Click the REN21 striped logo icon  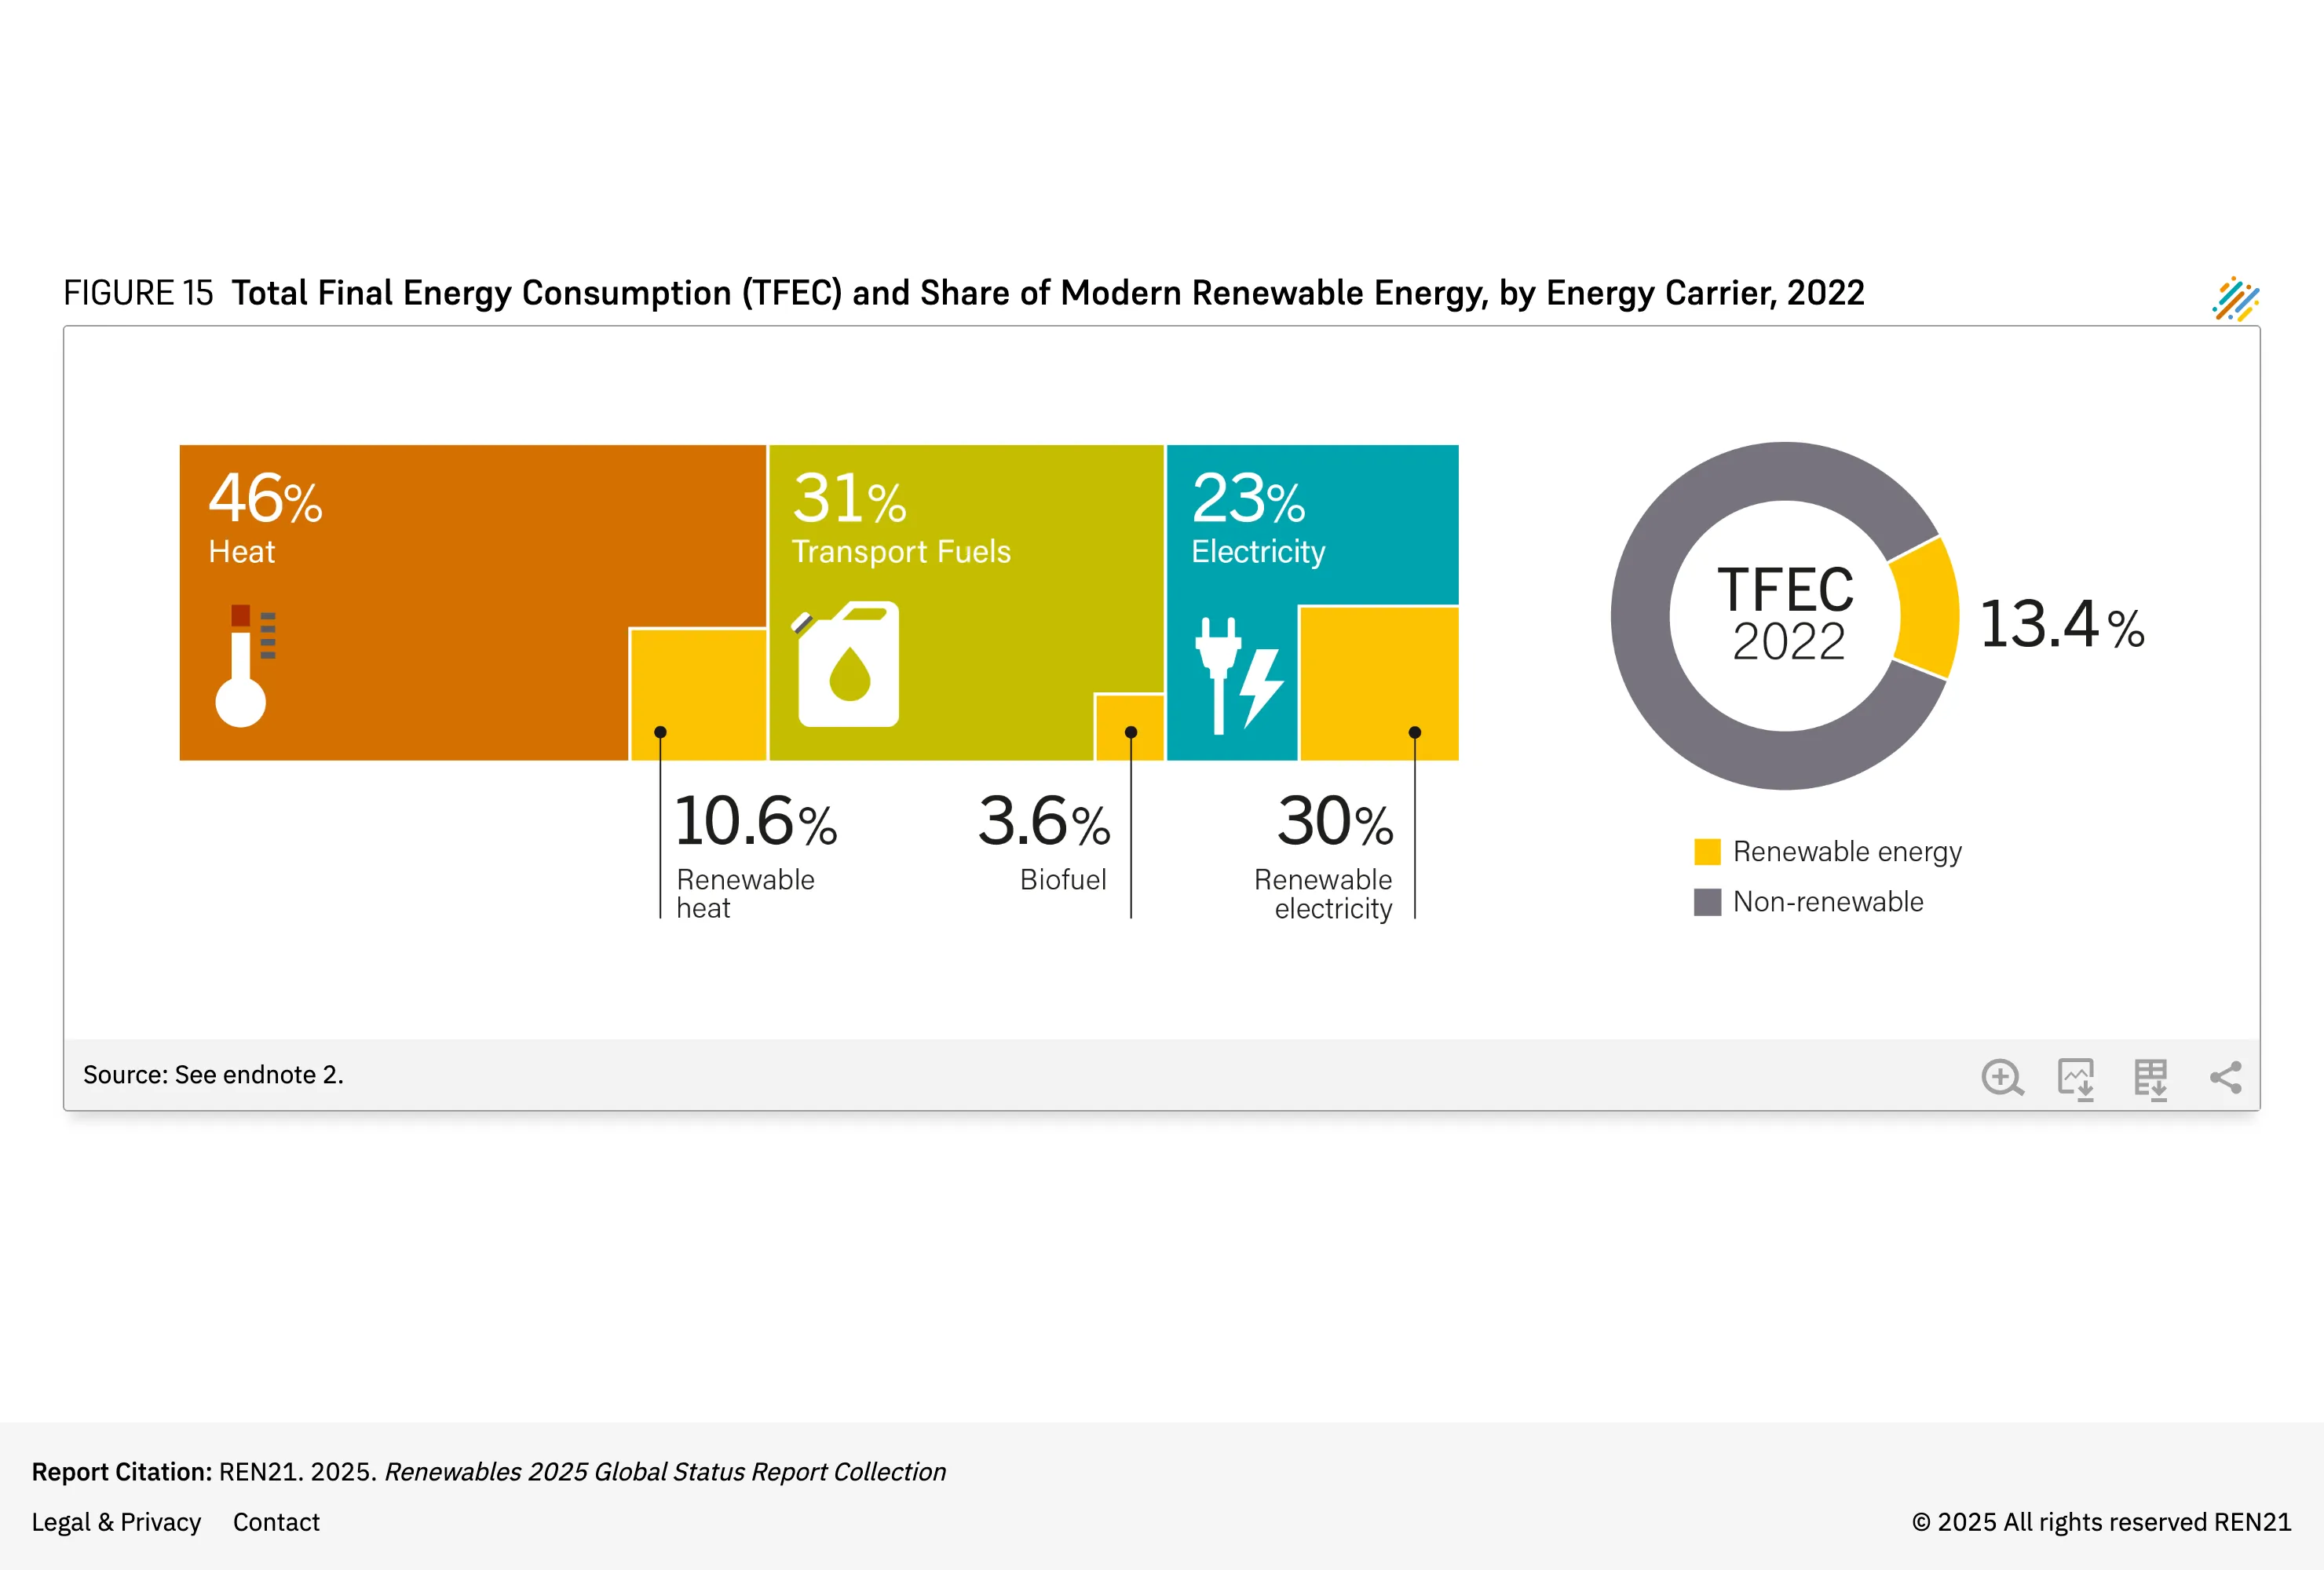coord(2235,299)
